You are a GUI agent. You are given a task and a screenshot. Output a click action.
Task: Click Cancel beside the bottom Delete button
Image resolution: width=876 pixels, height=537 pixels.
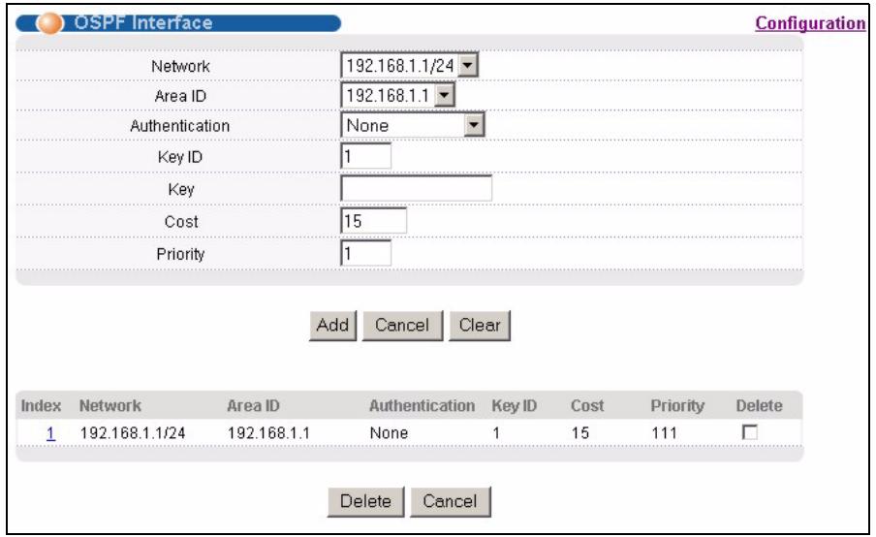[451, 501]
